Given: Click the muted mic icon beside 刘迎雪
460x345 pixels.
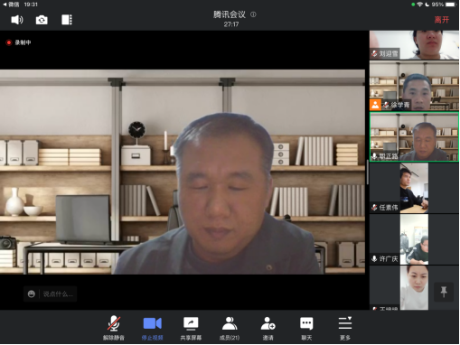Looking at the screenshot, I should click(x=374, y=53).
